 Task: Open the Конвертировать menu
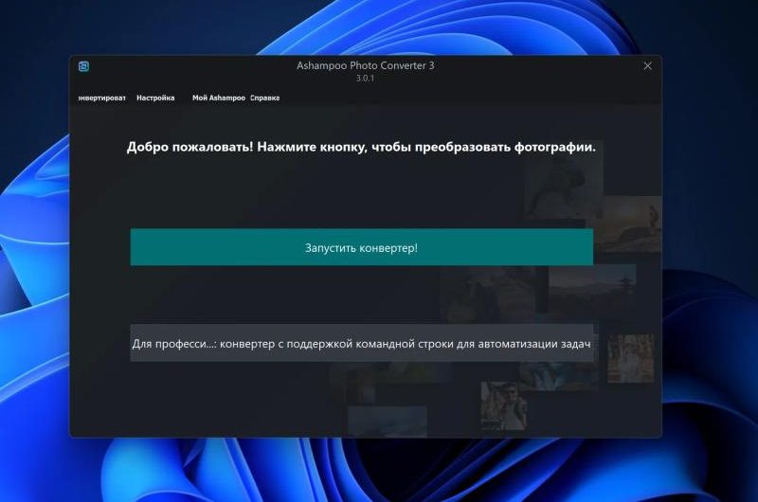[102, 99]
